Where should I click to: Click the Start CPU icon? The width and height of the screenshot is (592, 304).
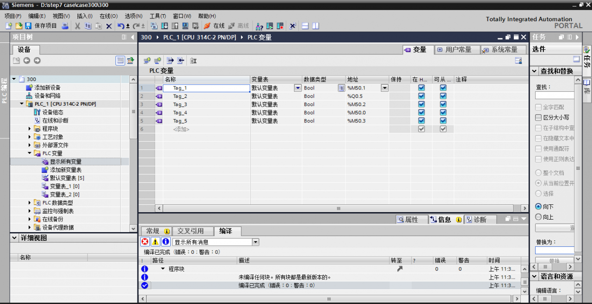coord(270,26)
